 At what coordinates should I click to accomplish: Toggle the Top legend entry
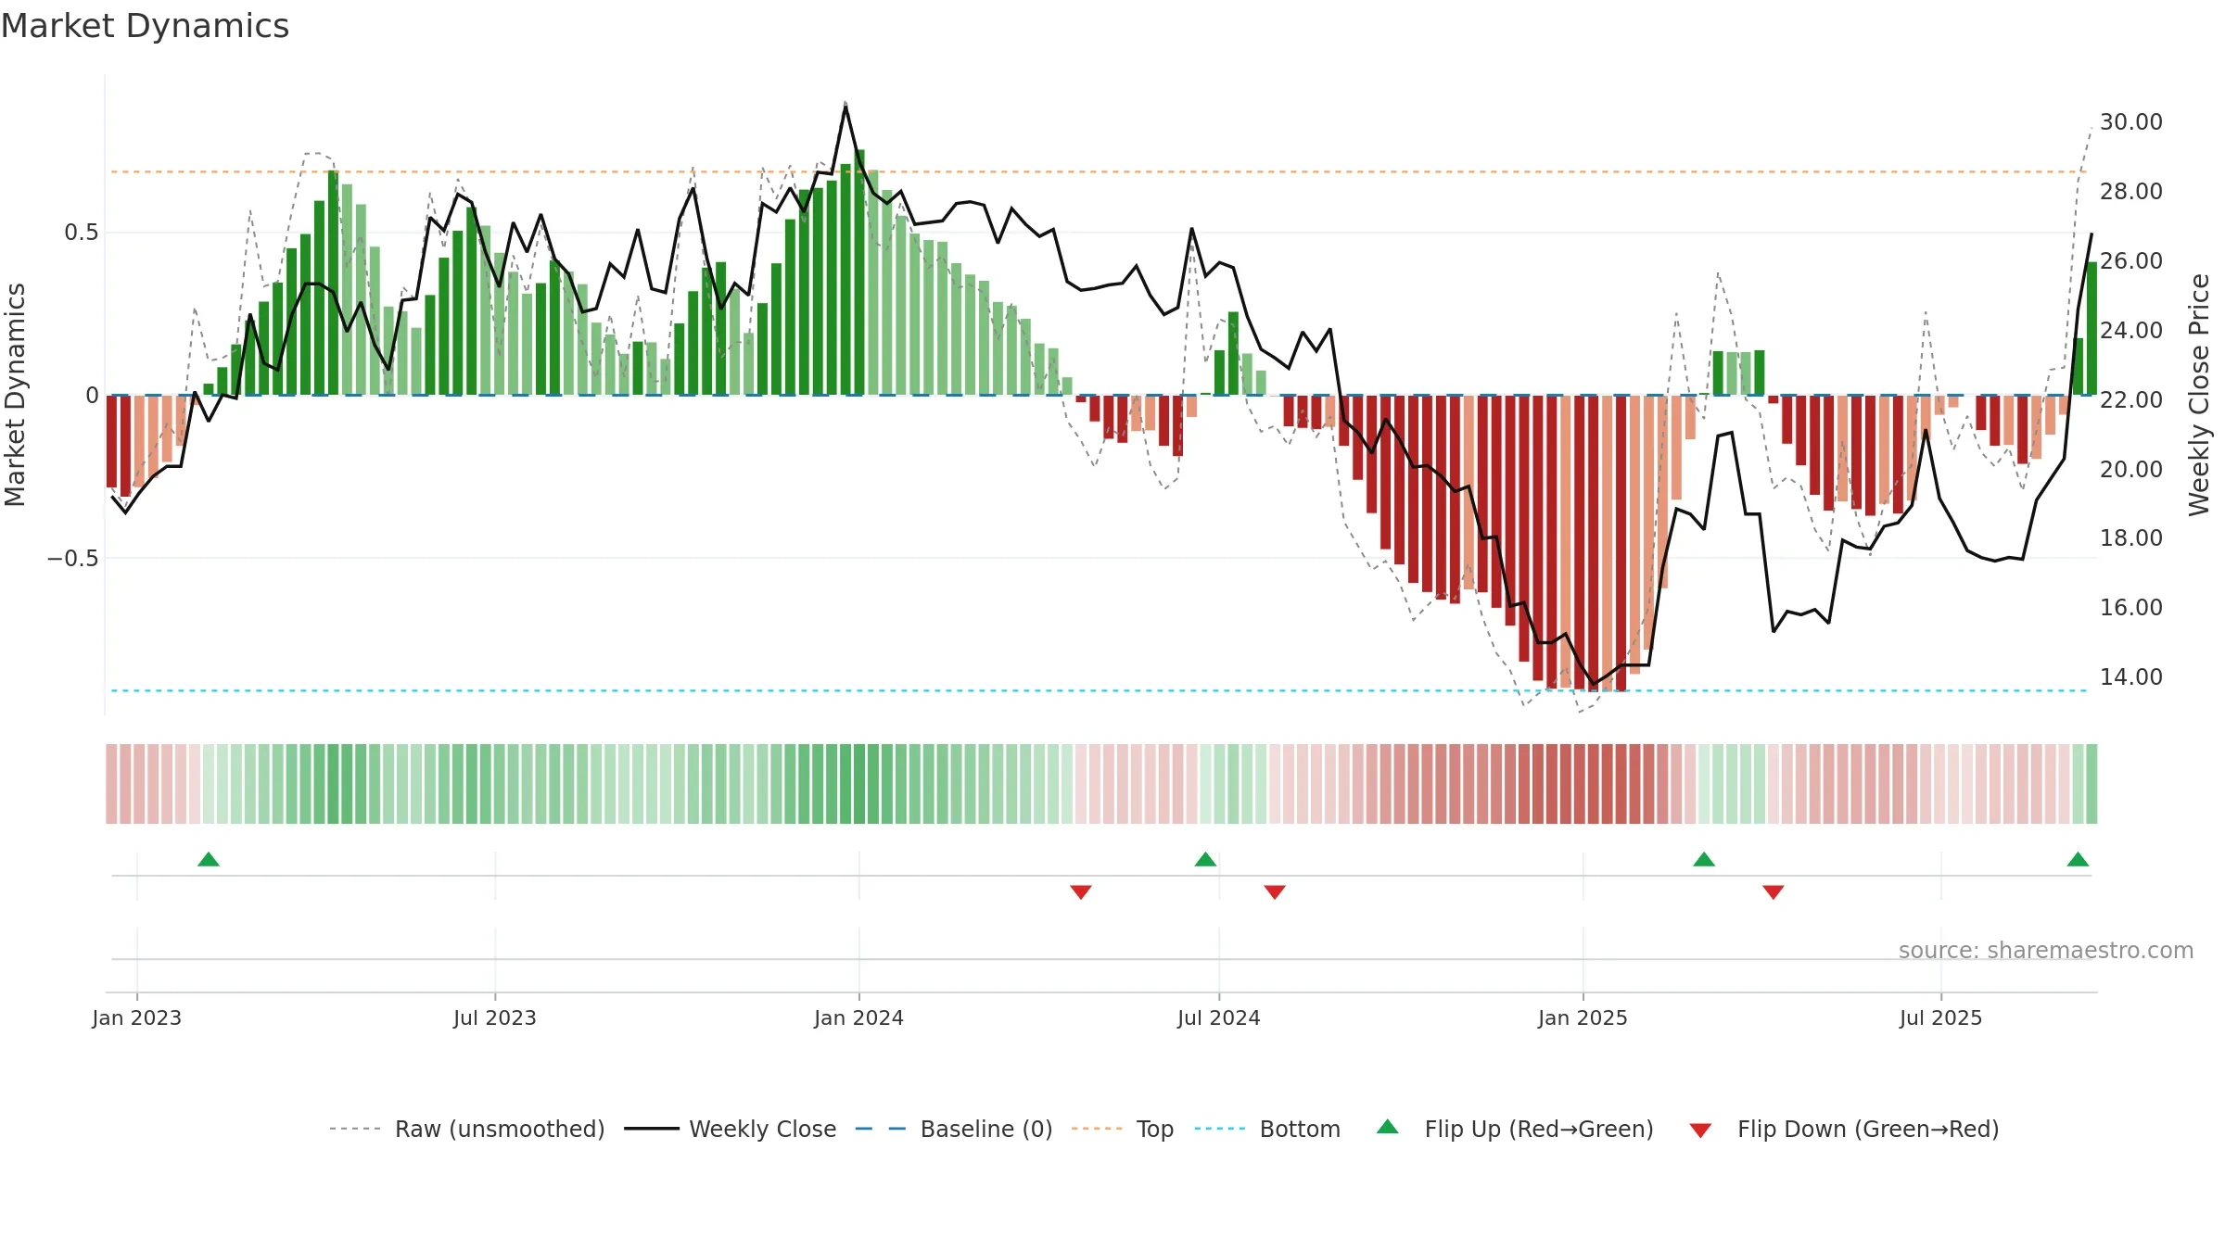pos(1123,1129)
